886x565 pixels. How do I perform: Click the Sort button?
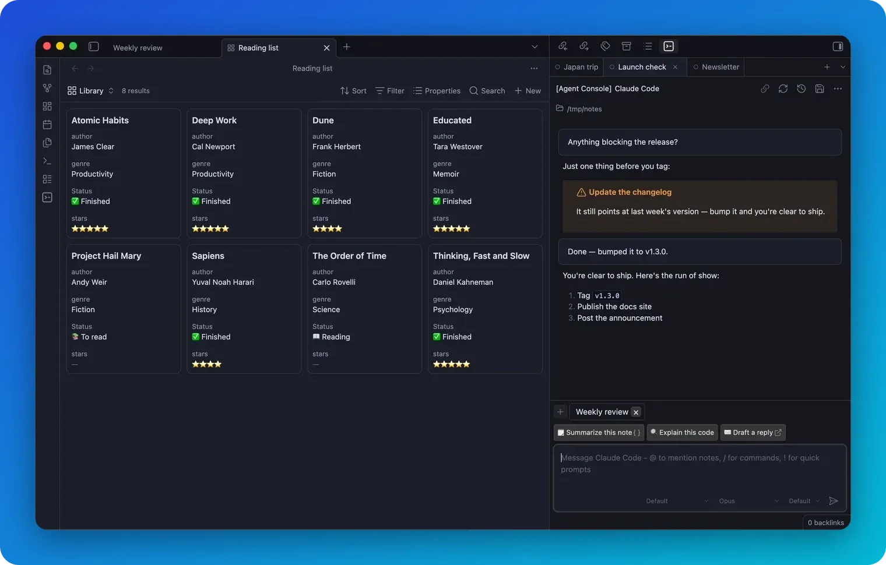pyautogui.click(x=353, y=91)
